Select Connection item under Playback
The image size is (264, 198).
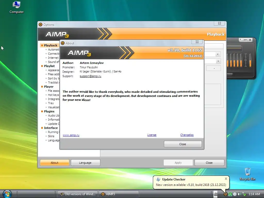click(x=54, y=54)
